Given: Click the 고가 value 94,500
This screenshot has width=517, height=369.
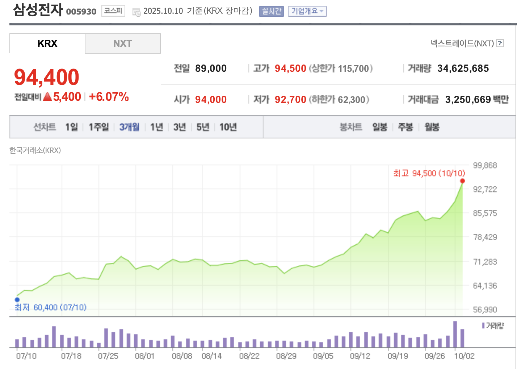Looking at the screenshot, I should 290,68.
